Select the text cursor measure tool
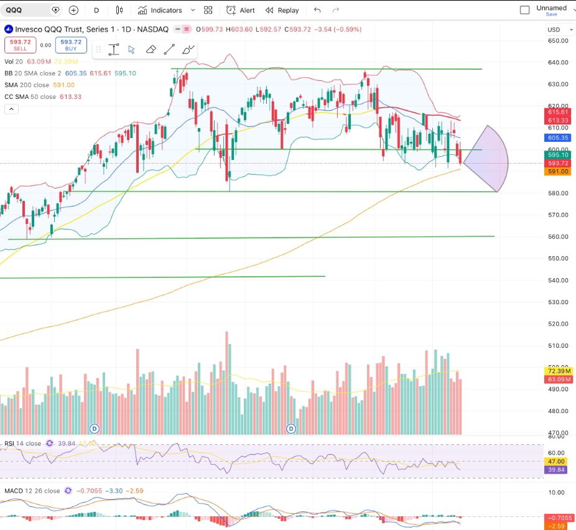 pyautogui.click(x=113, y=50)
